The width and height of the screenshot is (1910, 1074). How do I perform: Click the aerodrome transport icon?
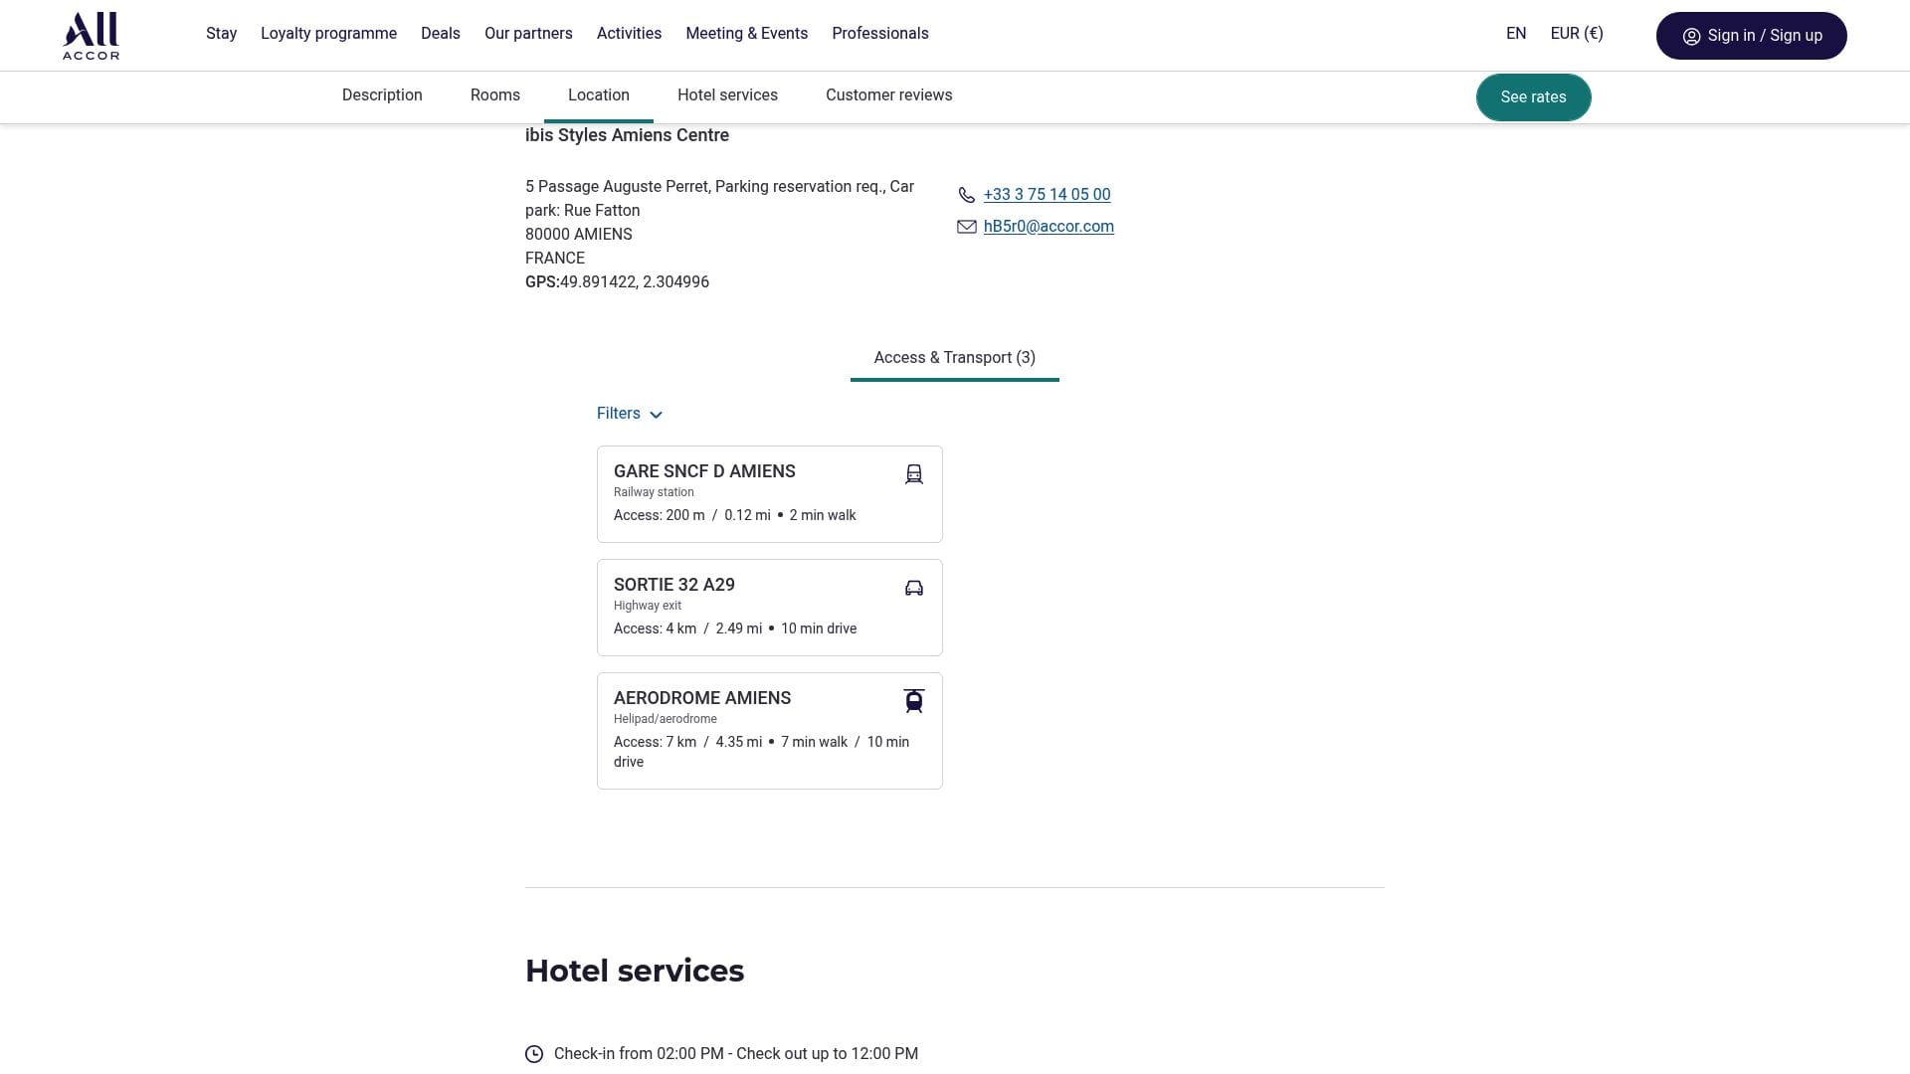pos(913,701)
